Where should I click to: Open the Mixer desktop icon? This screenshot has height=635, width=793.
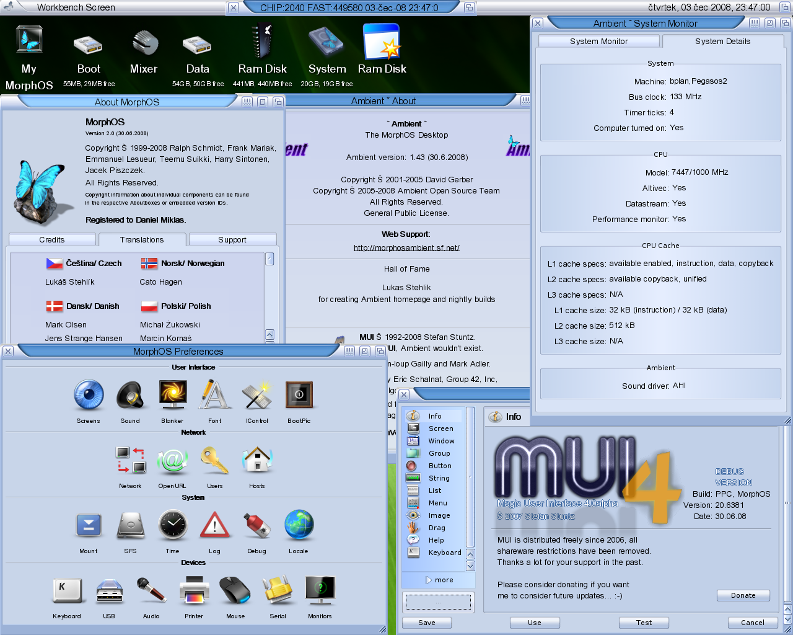[x=144, y=45]
